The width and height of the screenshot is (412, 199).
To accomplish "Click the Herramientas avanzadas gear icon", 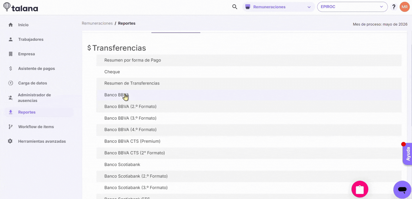I will 10,141.
